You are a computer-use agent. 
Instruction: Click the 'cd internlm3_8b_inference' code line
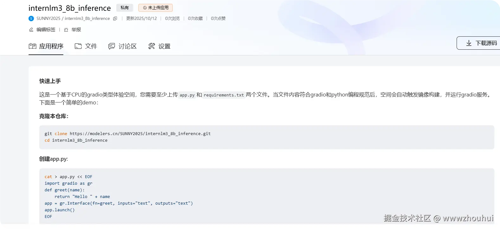76,140
